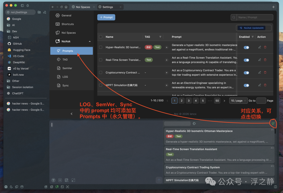Check the select-all checkbox in the table header

(x=101, y=37)
